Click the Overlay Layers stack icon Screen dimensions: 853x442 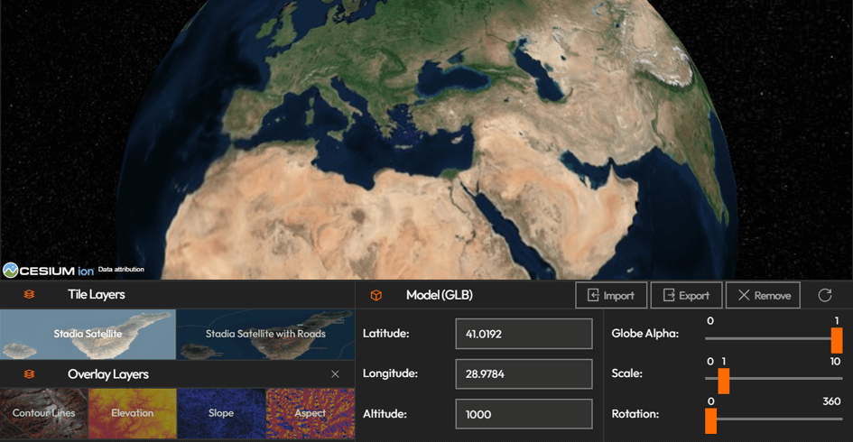click(30, 373)
